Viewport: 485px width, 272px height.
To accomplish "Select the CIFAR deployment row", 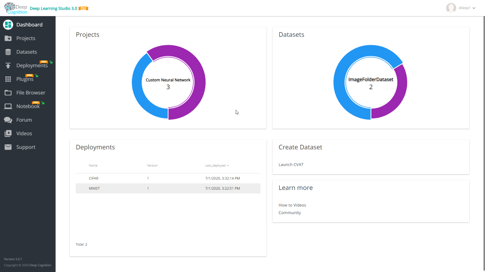I will pos(168,178).
